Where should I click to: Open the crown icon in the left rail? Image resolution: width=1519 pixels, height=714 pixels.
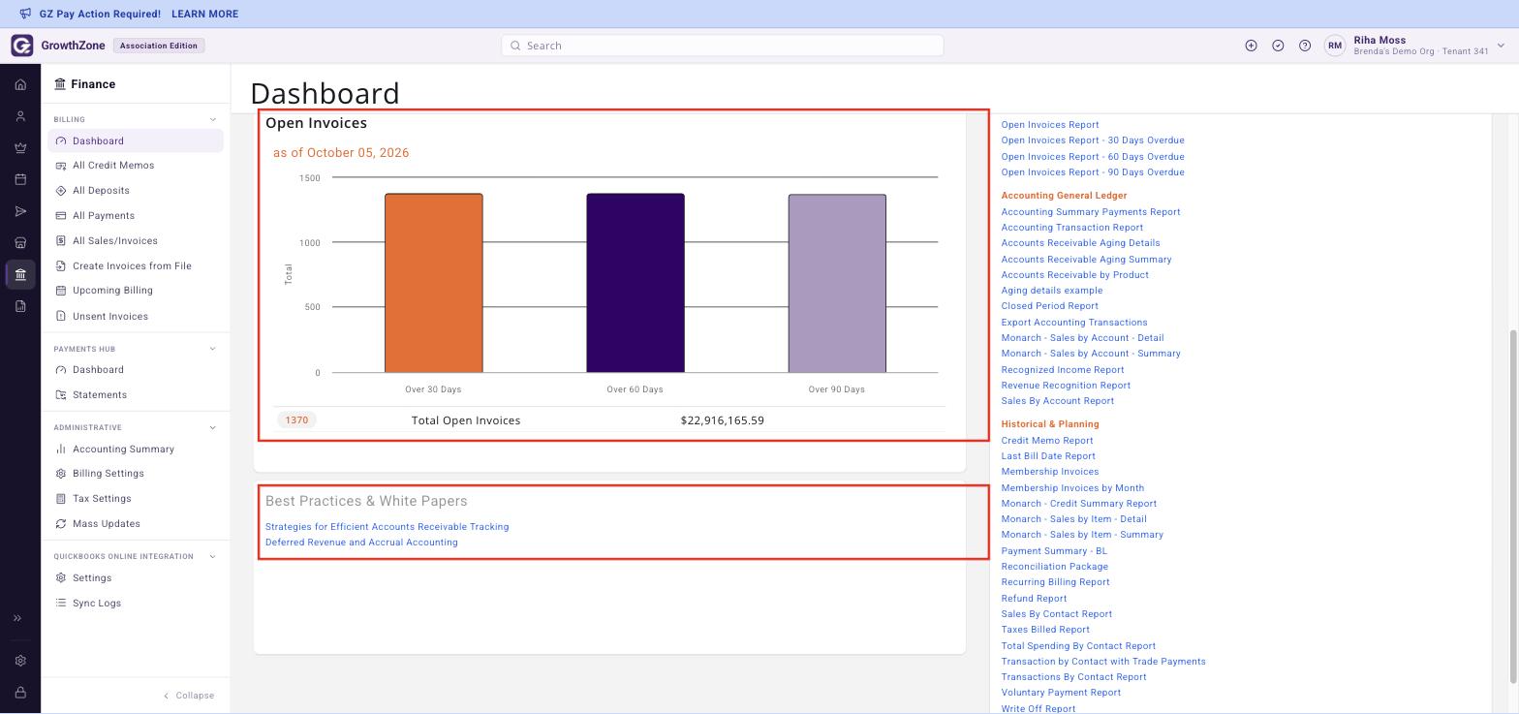(20, 148)
